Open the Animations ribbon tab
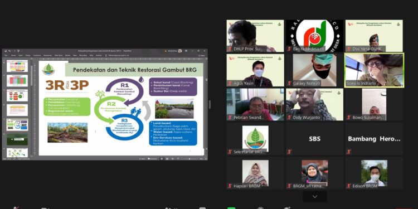The image size is (418, 209). click(x=47, y=55)
